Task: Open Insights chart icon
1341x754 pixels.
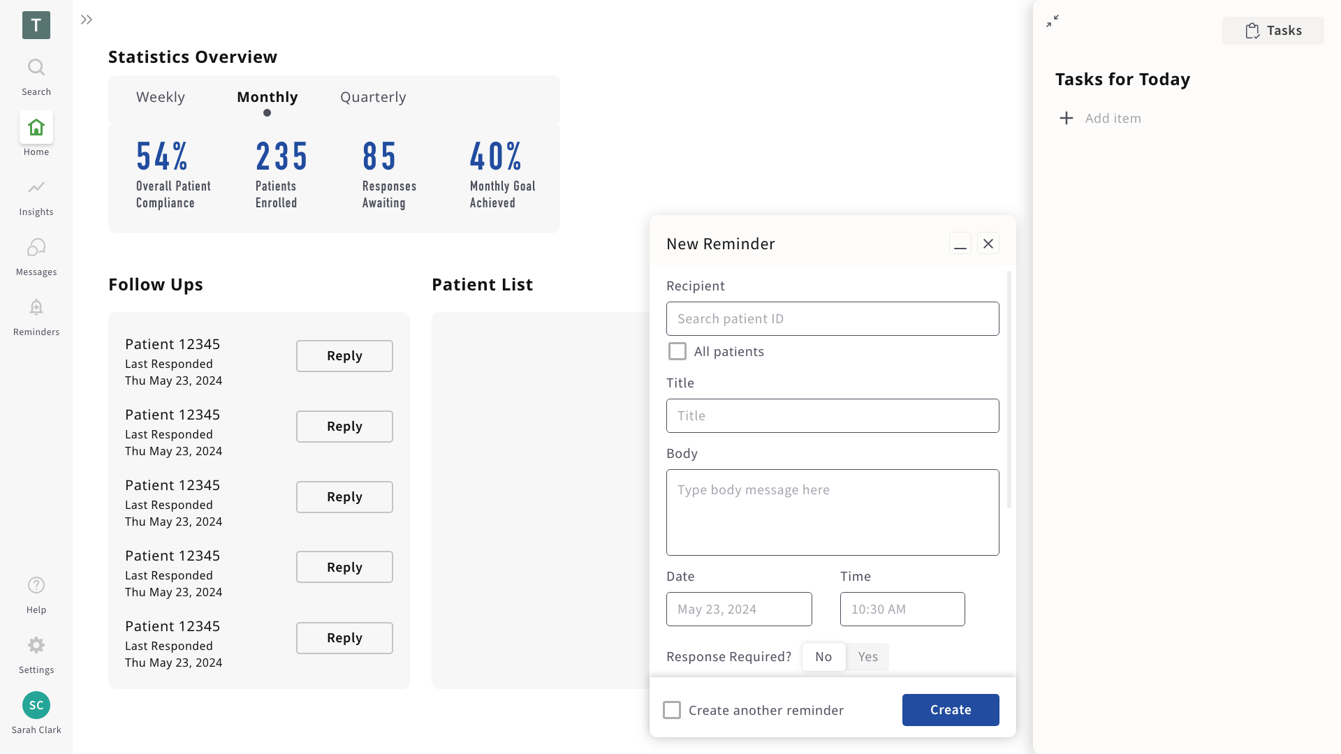Action: pos(36,188)
